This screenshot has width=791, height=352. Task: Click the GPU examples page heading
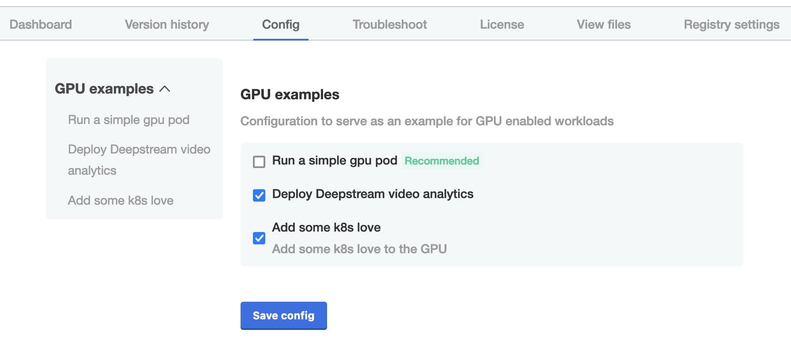[x=290, y=94]
